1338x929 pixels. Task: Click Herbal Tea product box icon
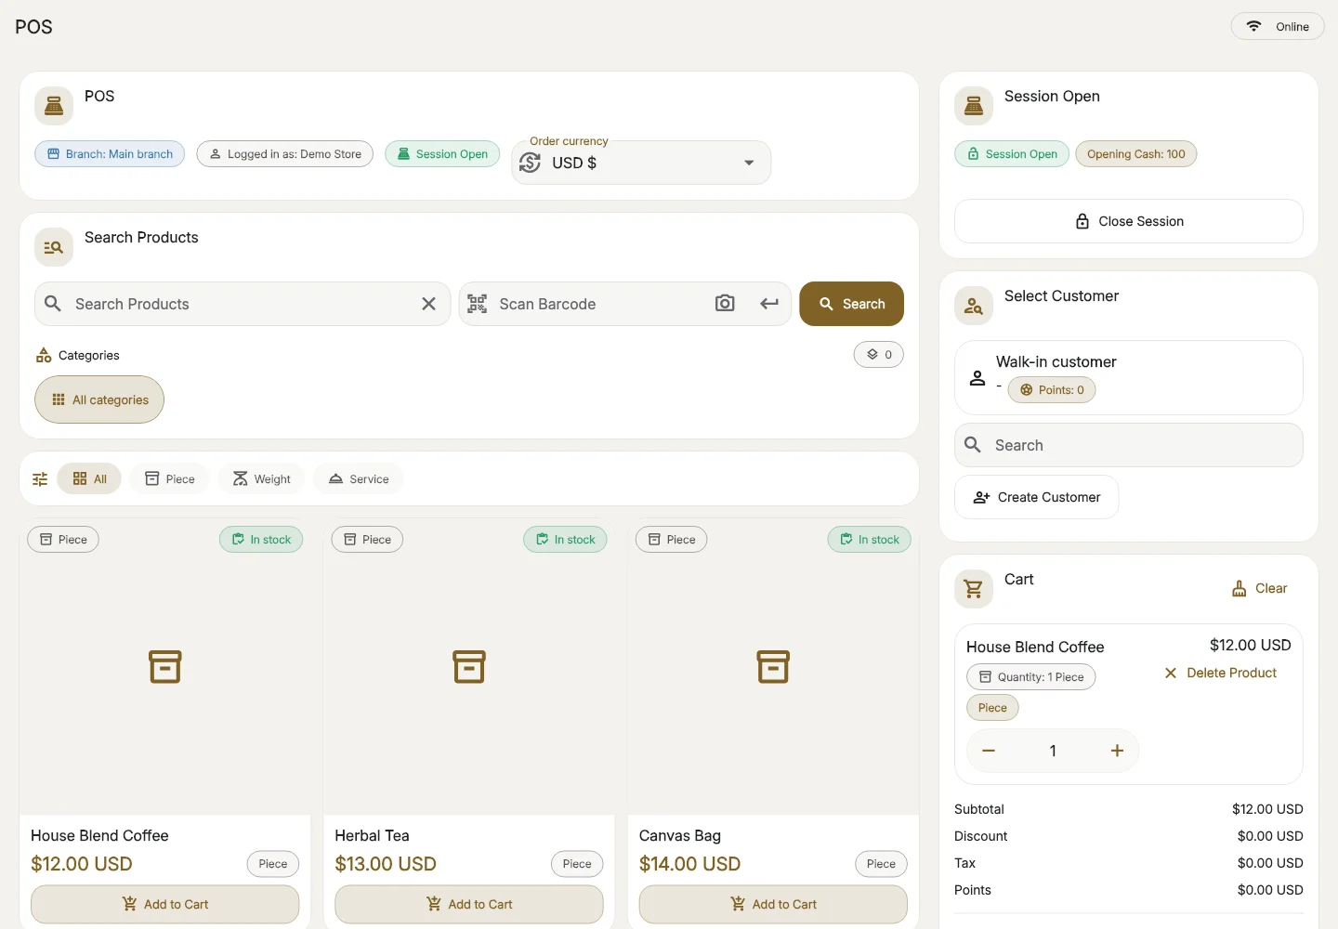469,667
